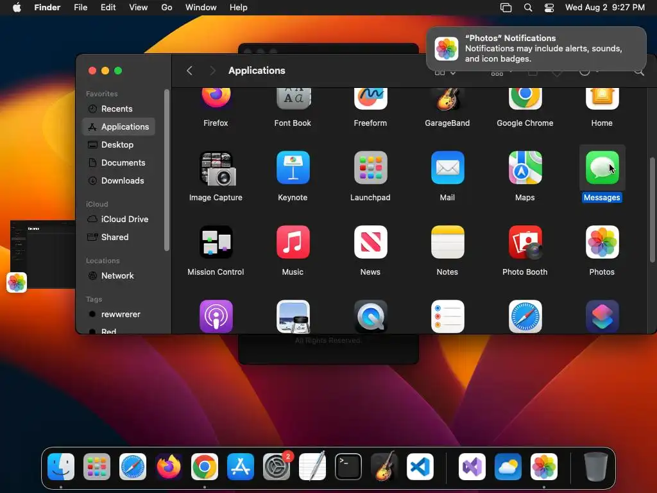Image resolution: width=657 pixels, height=493 pixels.
Task: Open Visual Studio Code from the Dock
Action: tap(420, 467)
